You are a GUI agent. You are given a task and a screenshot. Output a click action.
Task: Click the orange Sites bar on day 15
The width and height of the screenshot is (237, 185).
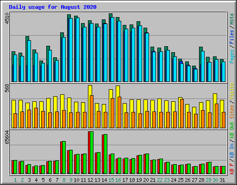tap(112, 113)
